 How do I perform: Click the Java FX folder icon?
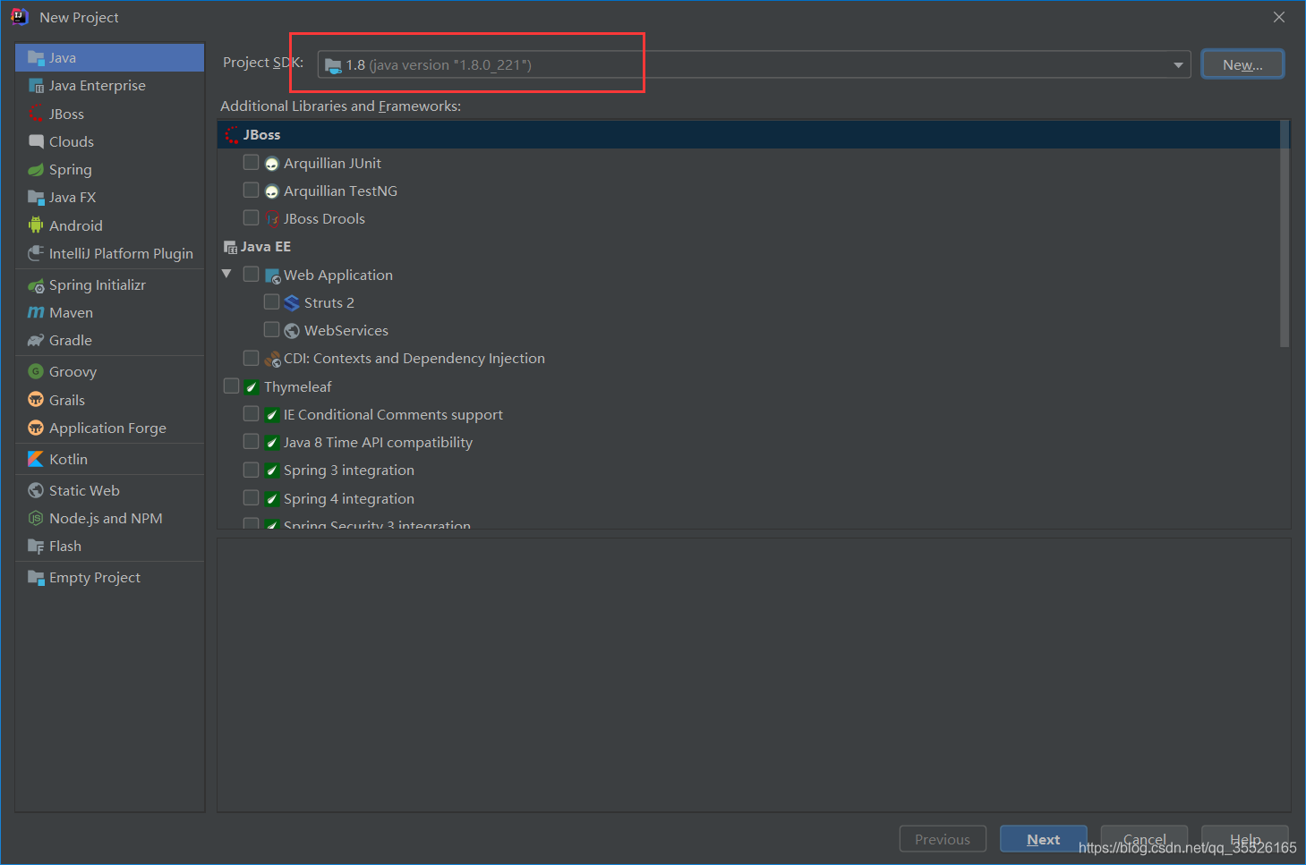pos(36,198)
